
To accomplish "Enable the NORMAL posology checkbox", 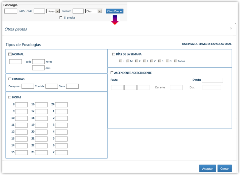I will click(x=10, y=54).
